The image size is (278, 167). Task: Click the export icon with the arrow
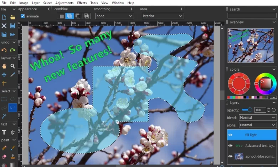pyautogui.click(x=12, y=34)
